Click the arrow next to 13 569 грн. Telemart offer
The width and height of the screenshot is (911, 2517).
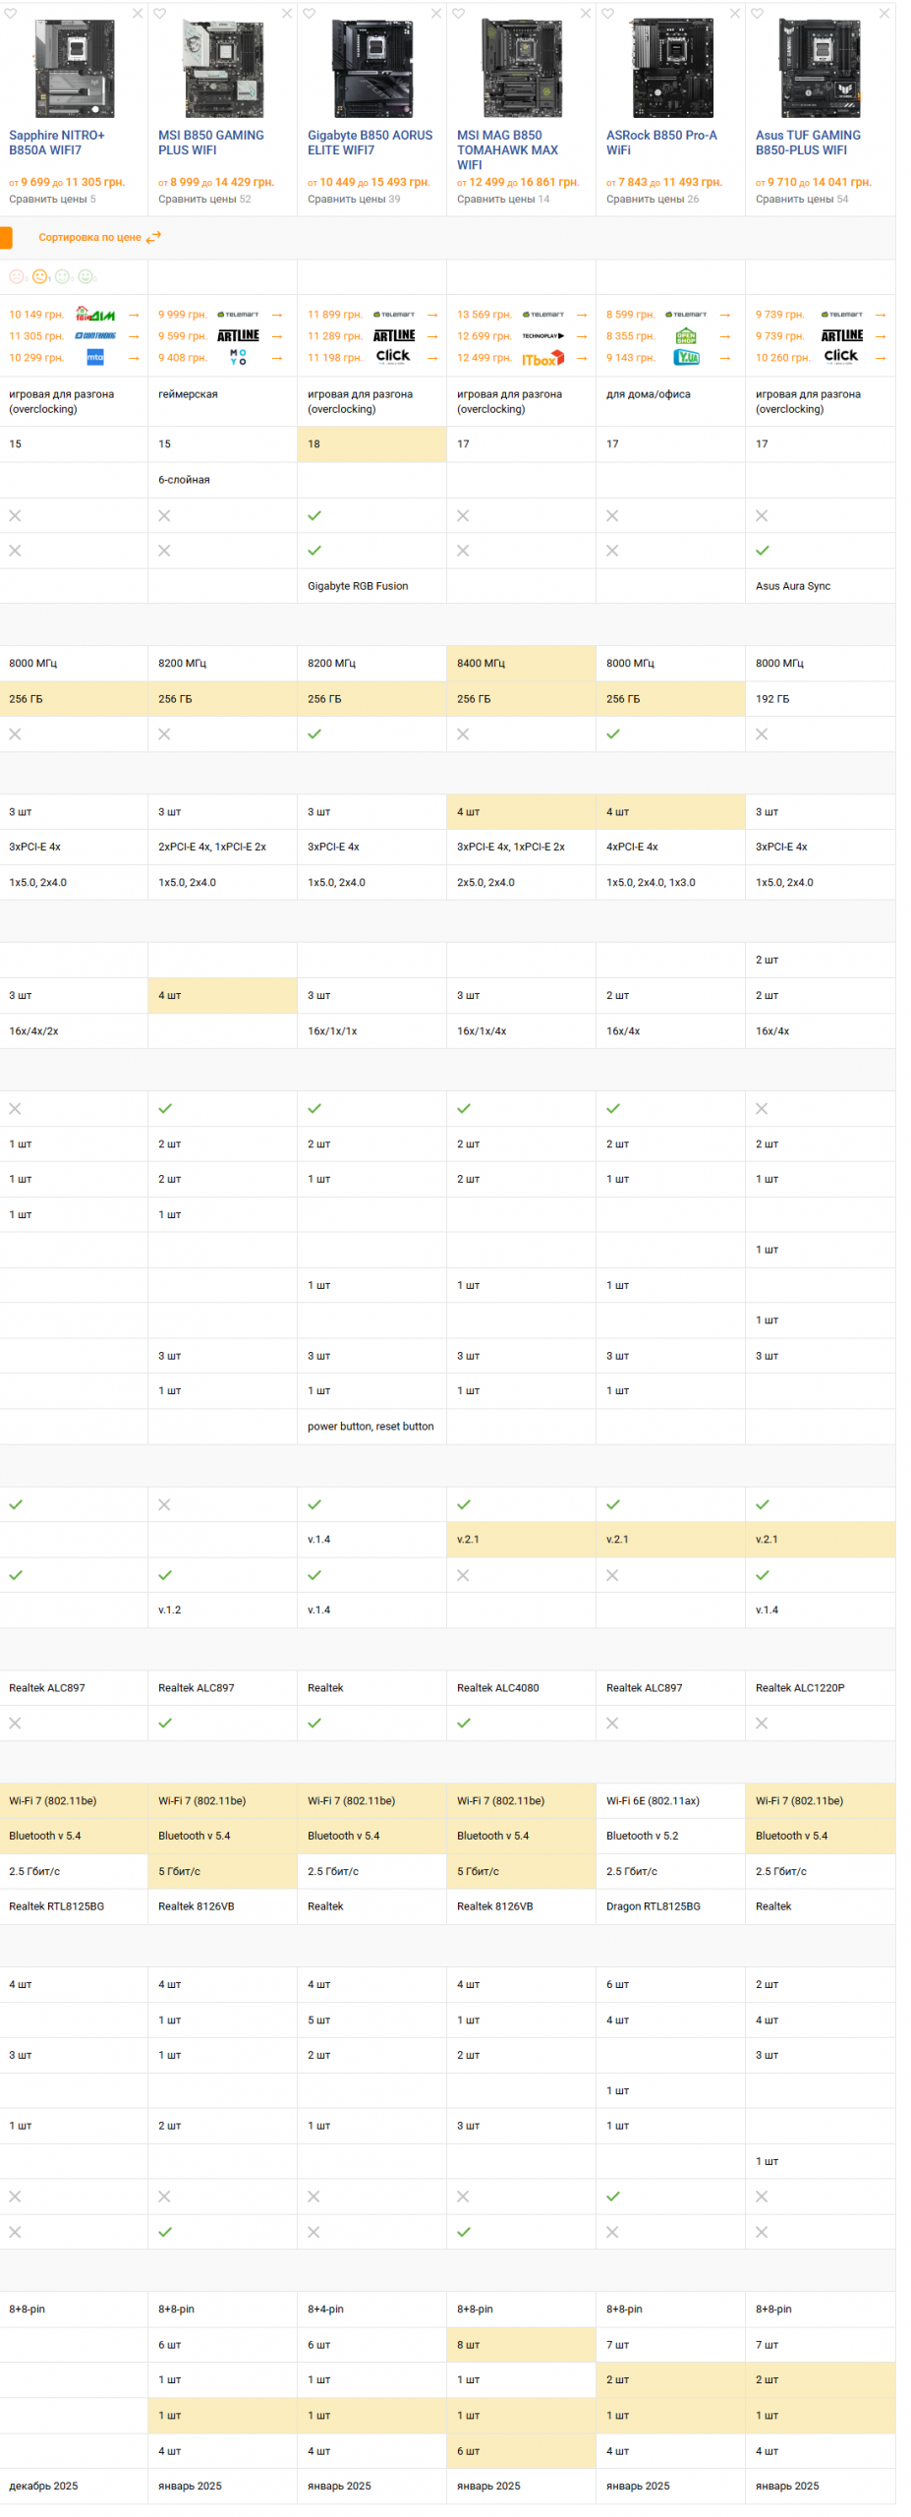click(582, 315)
